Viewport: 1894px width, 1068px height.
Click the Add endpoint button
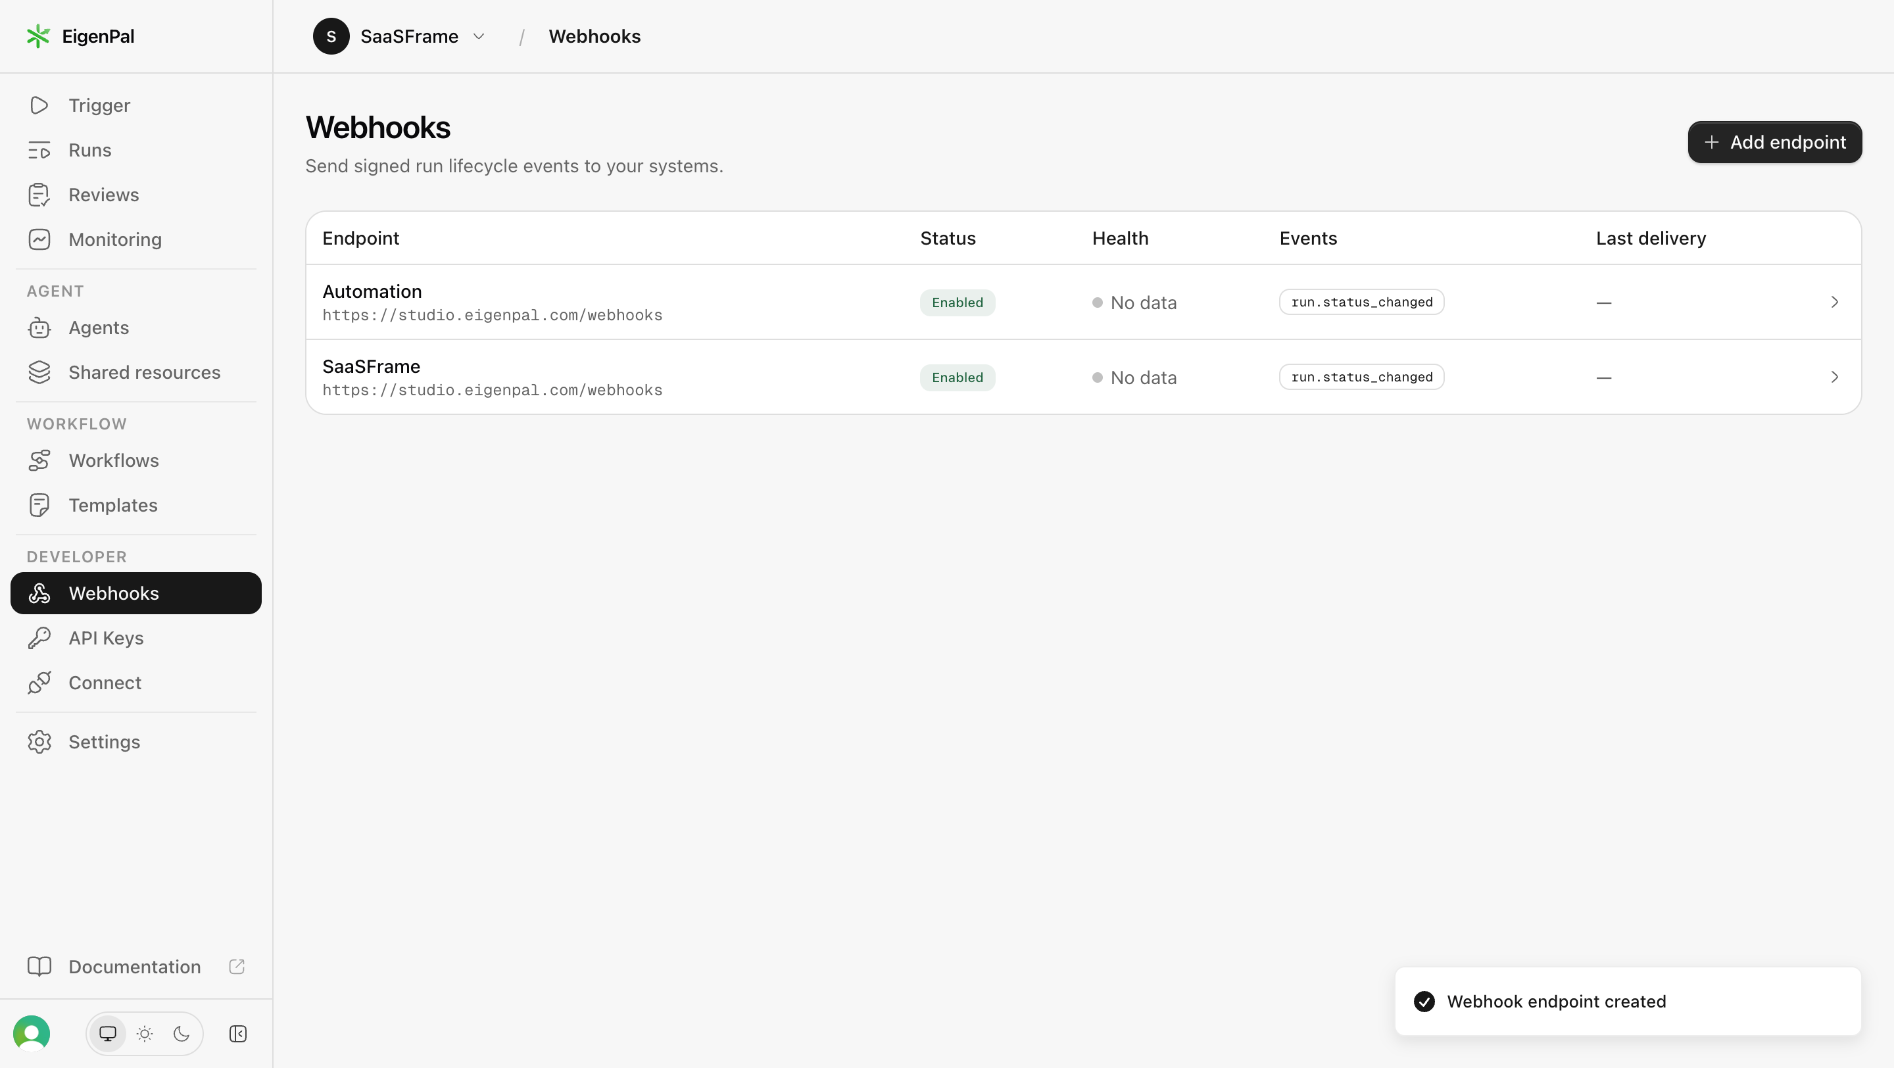[x=1775, y=142]
